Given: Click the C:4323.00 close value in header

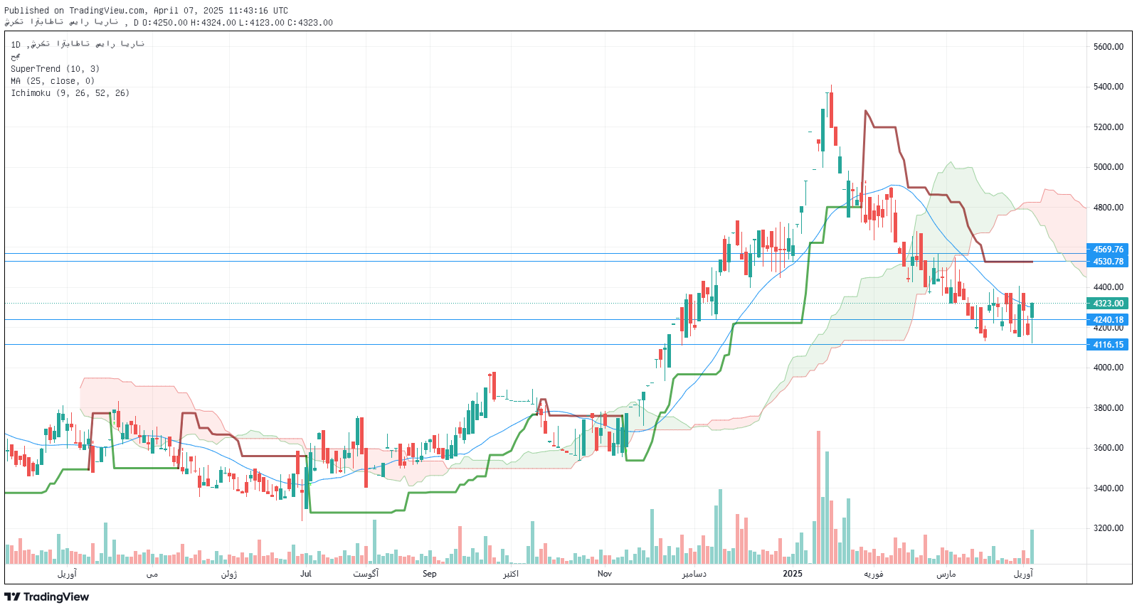Looking at the screenshot, I should point(310,23).
